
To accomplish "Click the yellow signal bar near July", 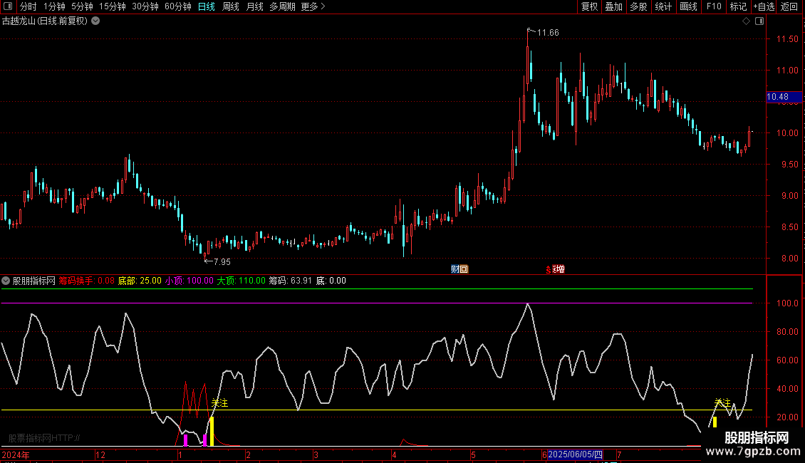I will pyautogui.click(x=715, y=422).
